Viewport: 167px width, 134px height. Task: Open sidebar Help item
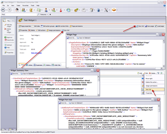coord(7,47)
